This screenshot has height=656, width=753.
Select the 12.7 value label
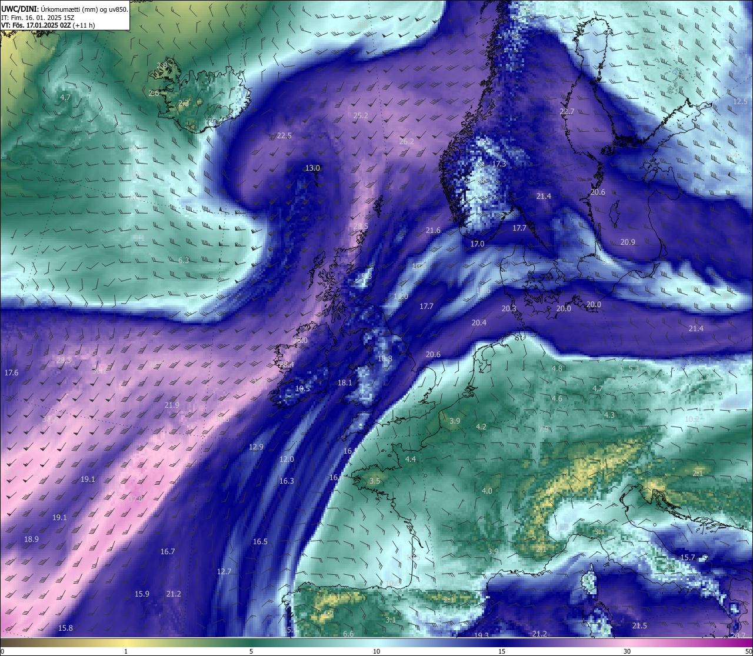pyautogui.click(x=224, y=572)
